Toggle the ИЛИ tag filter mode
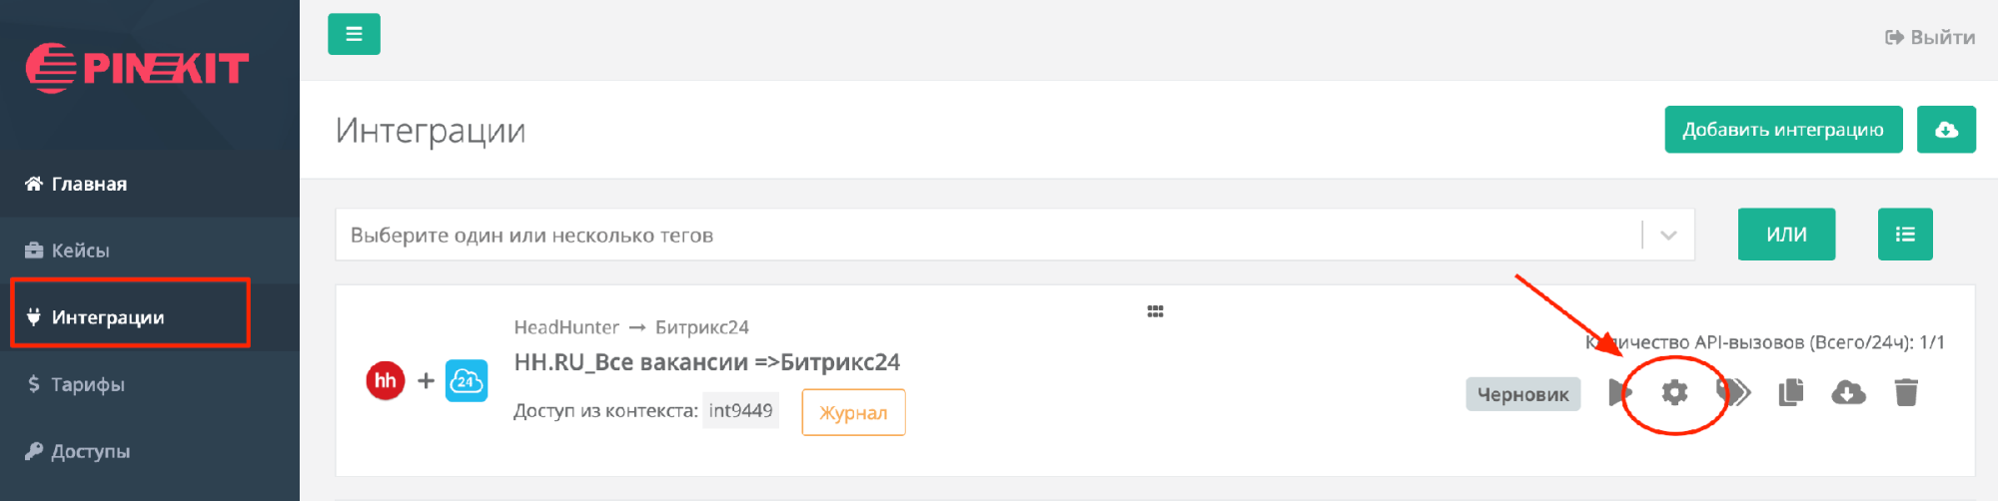Screen dimensions: 1998x501 coord(1786,235)
